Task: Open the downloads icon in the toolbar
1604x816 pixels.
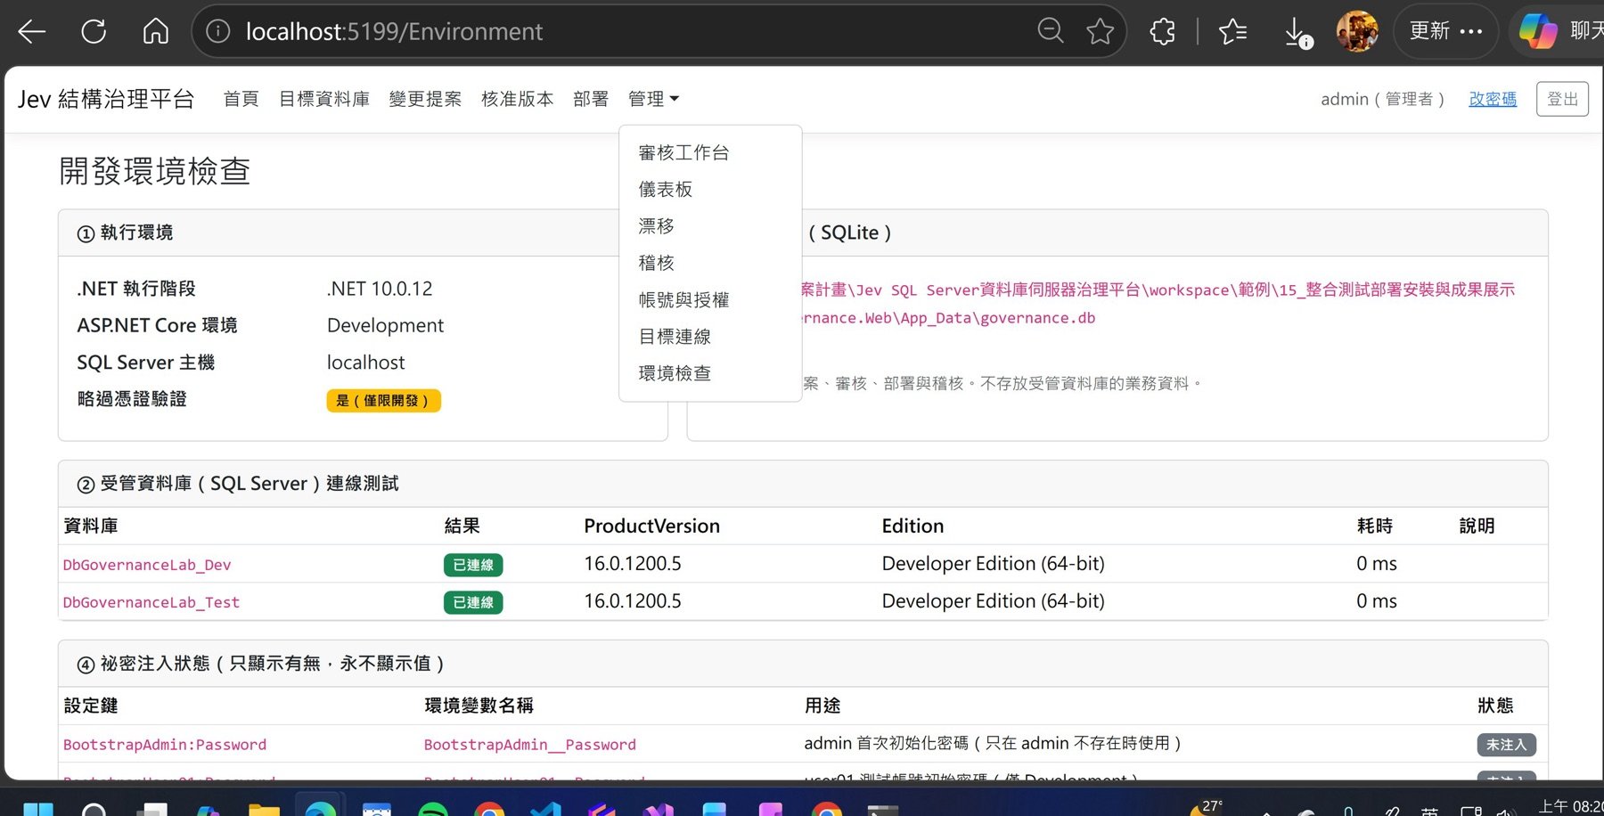Action: click(1297, 32)
